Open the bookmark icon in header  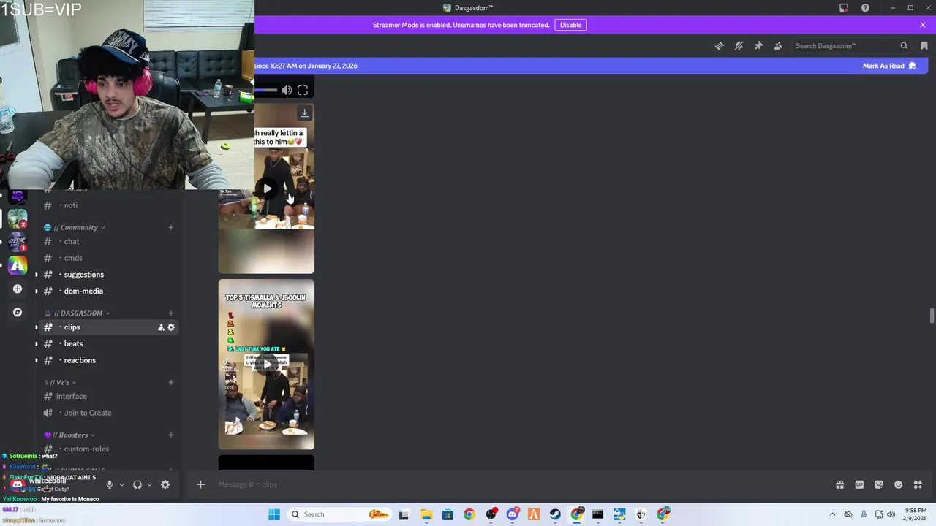point(924,46)
